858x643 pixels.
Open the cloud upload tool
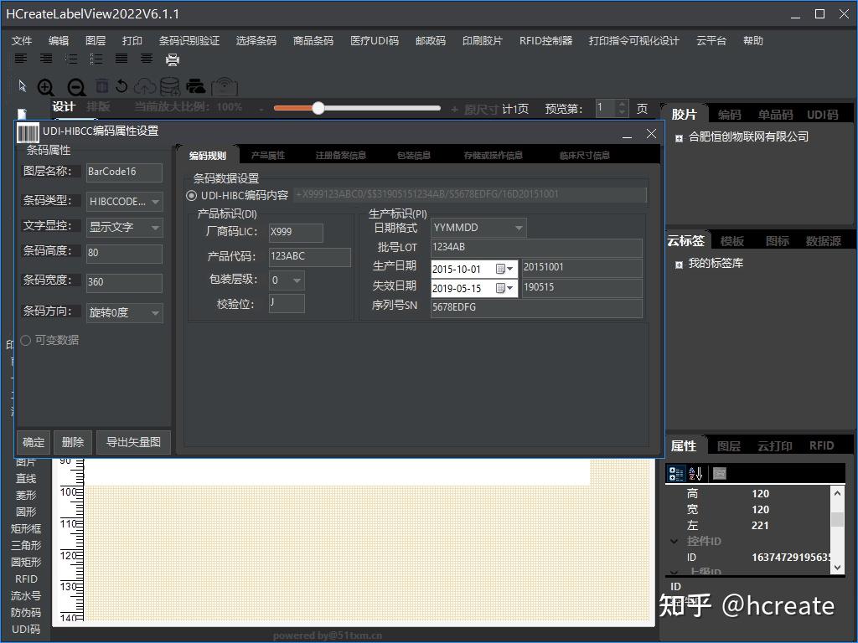tap(144, 86)
